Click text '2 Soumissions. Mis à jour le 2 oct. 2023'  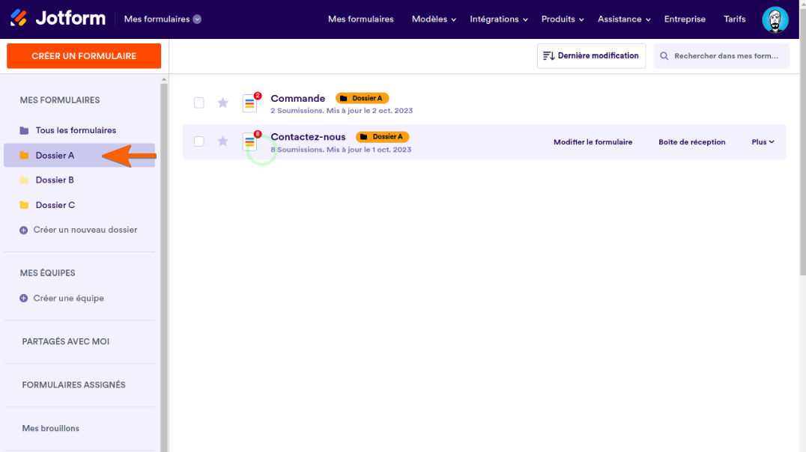point(342,111)
